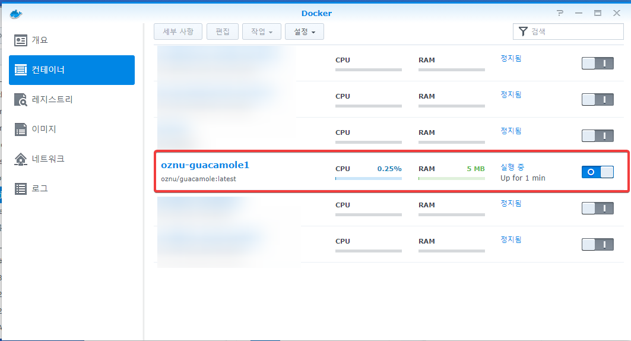Click the 5 MB RAM value

click(x=475, y=169)
